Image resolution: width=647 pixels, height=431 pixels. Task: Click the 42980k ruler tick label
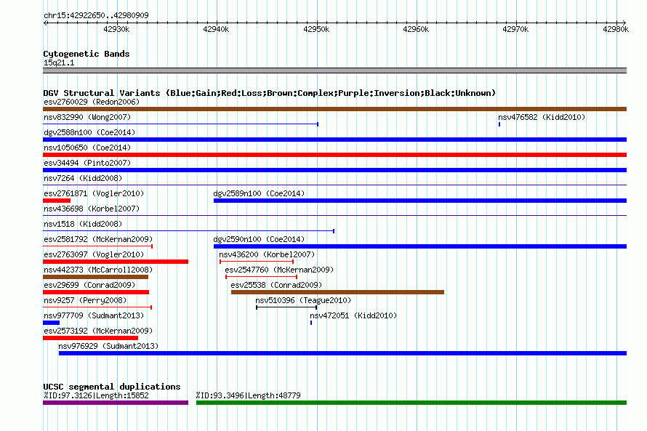pos(616,29)
